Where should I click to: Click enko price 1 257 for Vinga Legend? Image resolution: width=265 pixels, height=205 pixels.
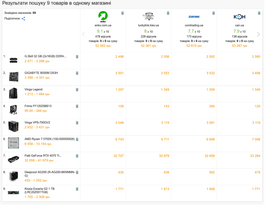119,90
